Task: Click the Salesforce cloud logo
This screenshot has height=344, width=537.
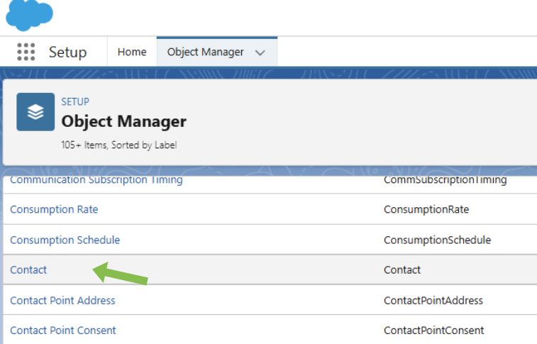Action: click(30, 15)
